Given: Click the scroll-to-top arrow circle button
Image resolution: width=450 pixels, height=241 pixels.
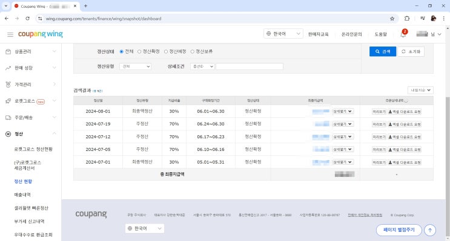Looking at the screenshot, I should click(430, 230).
